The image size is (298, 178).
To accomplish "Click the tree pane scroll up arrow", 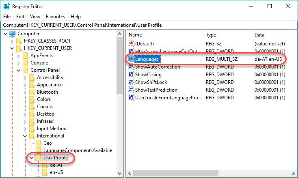I will click(119, 34).
